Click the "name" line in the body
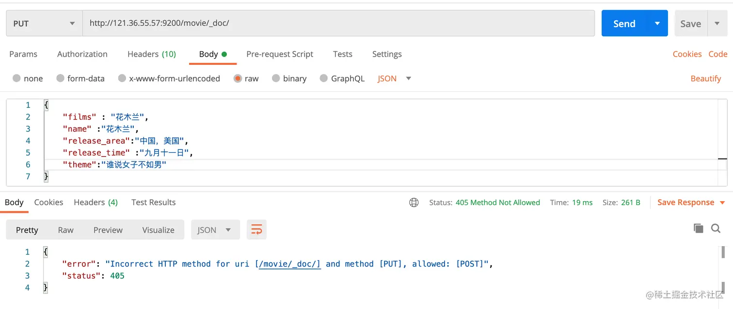Viewport: 733px width, 309px height. pyautogui.click(x=101, y=129)
